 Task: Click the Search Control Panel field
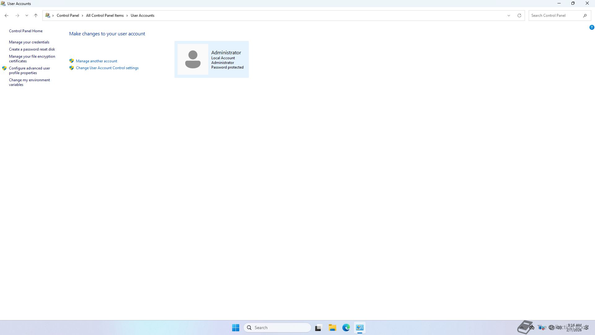tap(555, 16)
